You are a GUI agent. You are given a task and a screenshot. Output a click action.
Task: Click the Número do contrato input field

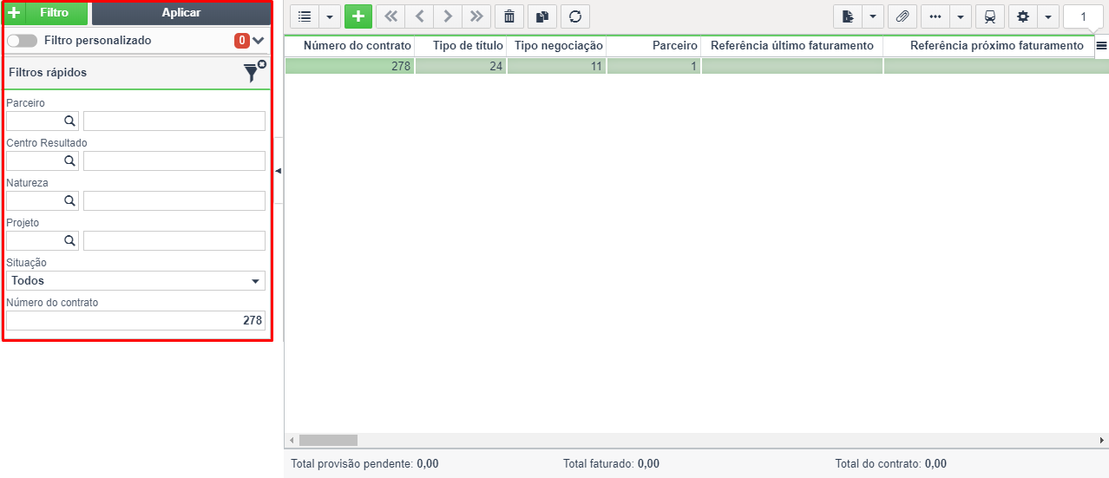click(135, 321)
